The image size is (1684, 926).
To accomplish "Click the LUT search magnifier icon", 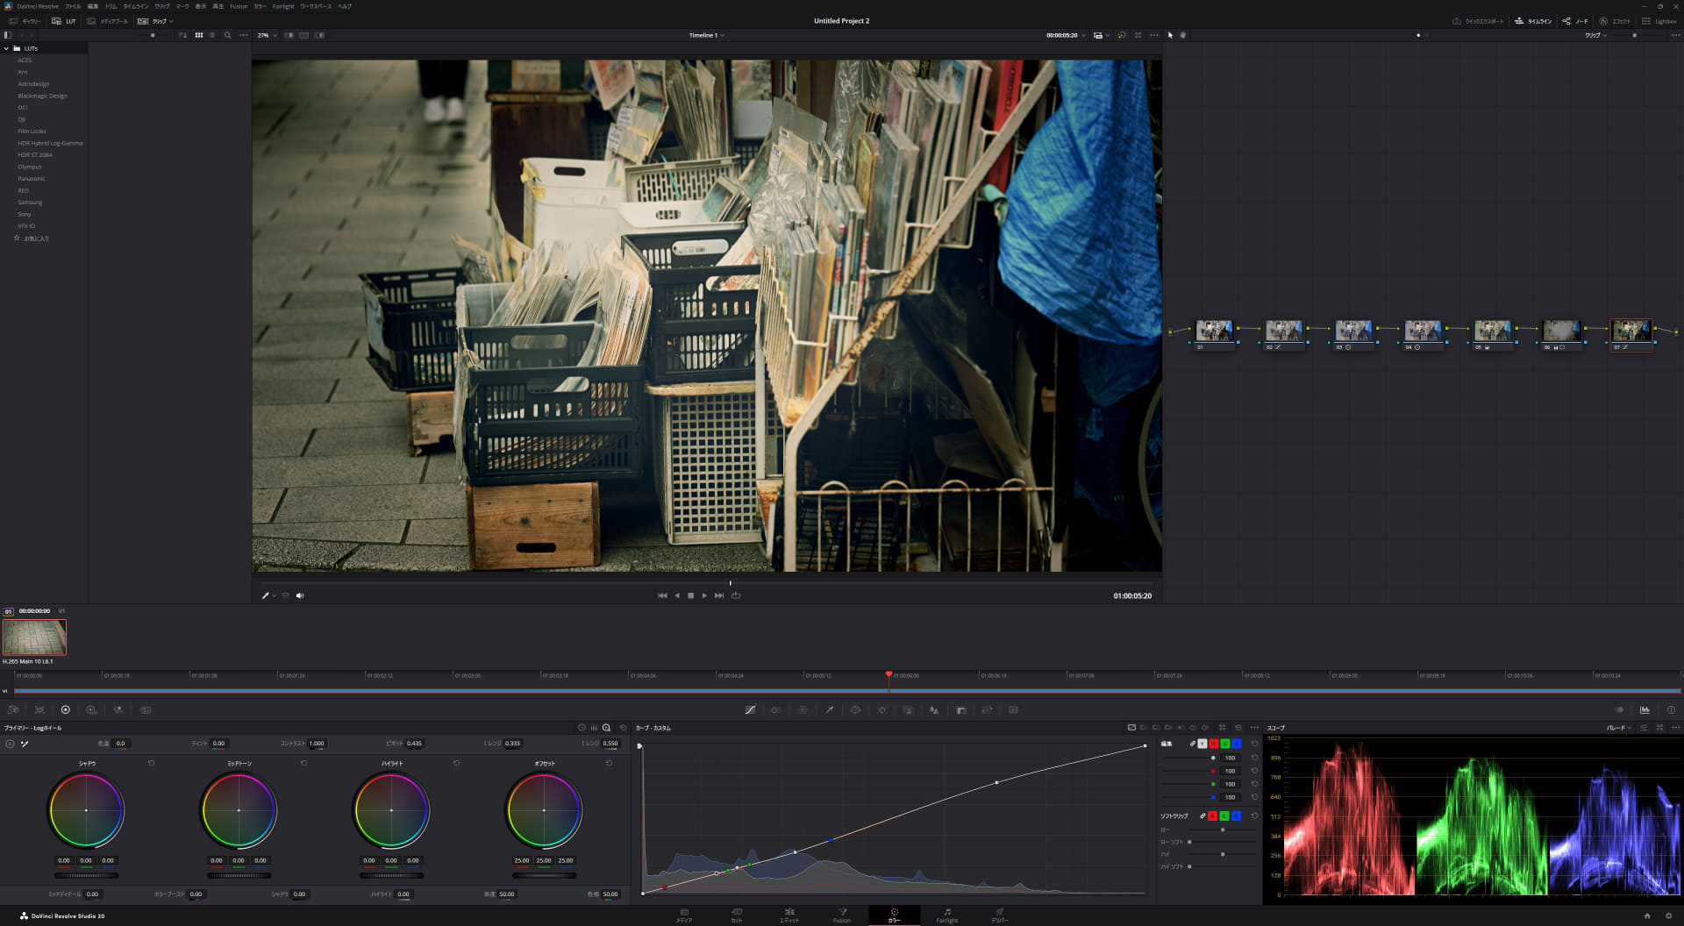I will pyautogui.click(x=227, y=35).
